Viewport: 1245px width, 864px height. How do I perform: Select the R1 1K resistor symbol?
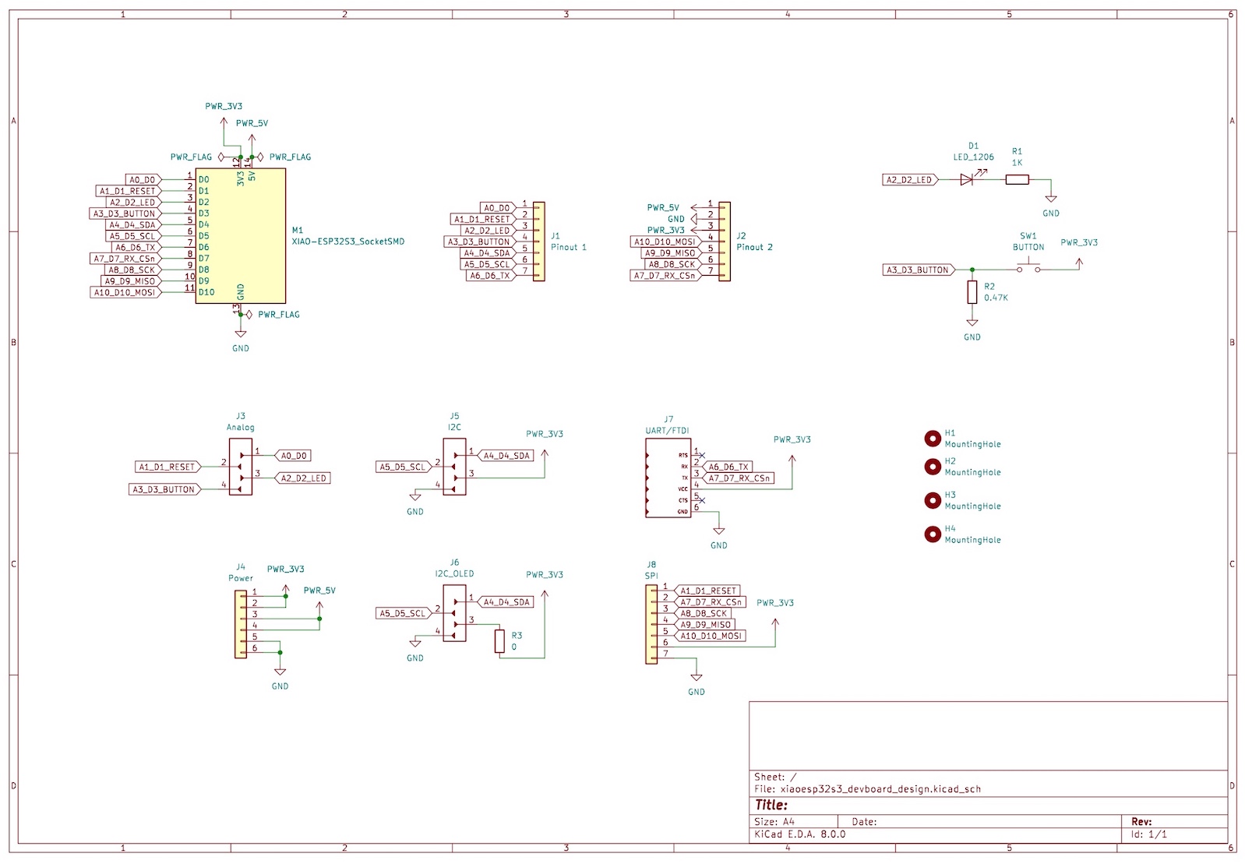click(1017, 179)
